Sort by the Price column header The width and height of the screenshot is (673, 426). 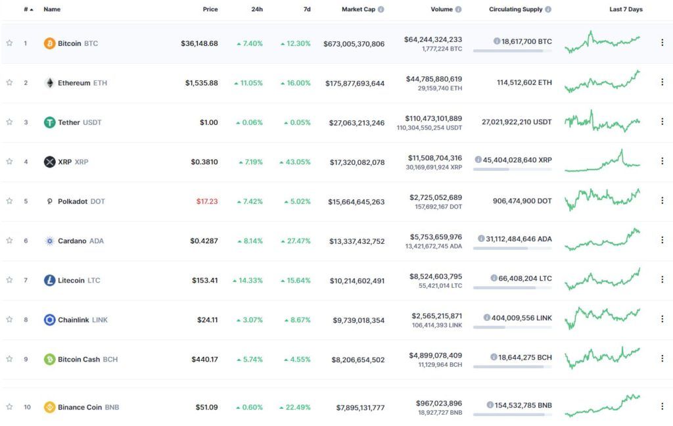(210, 9)
